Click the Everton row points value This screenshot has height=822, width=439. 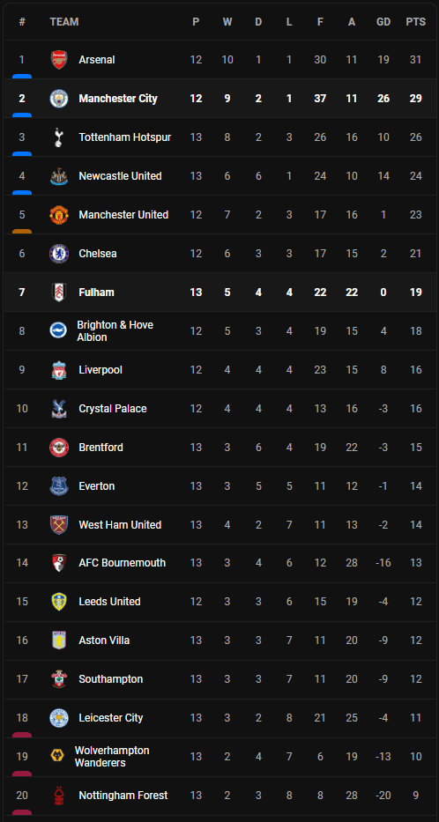click(x=416, y=486)
